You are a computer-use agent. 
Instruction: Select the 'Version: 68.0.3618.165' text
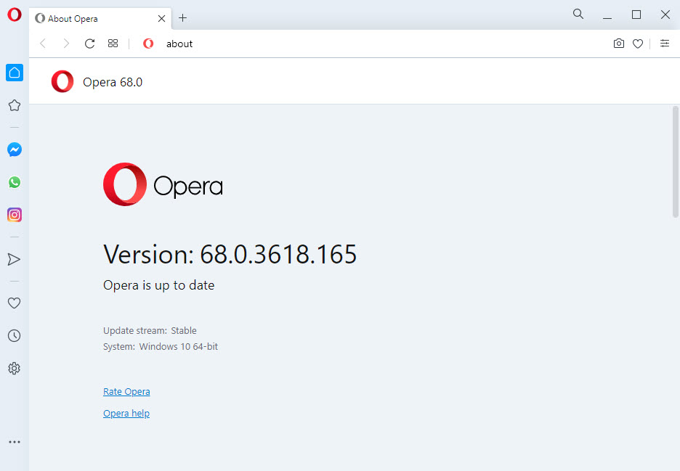pos(230,254)
